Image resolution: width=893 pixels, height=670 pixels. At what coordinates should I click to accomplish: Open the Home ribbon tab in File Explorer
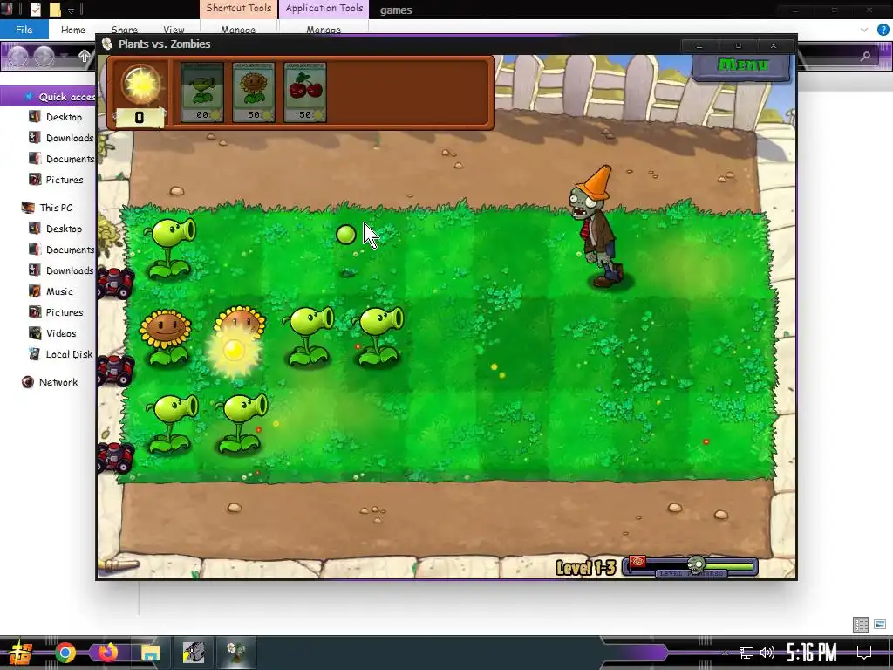tap(73, 30)
